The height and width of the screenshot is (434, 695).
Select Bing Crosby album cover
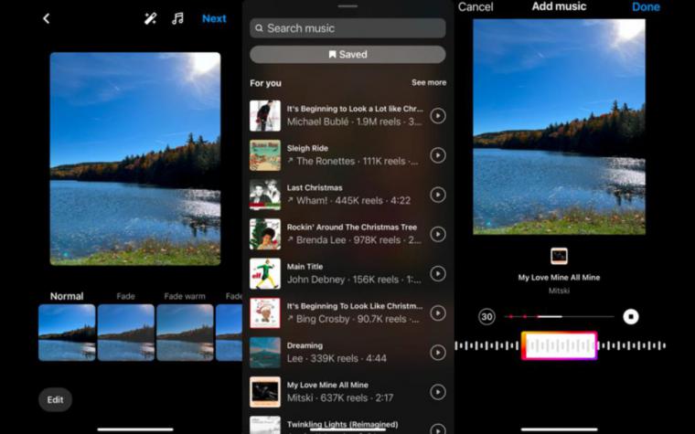265,313
